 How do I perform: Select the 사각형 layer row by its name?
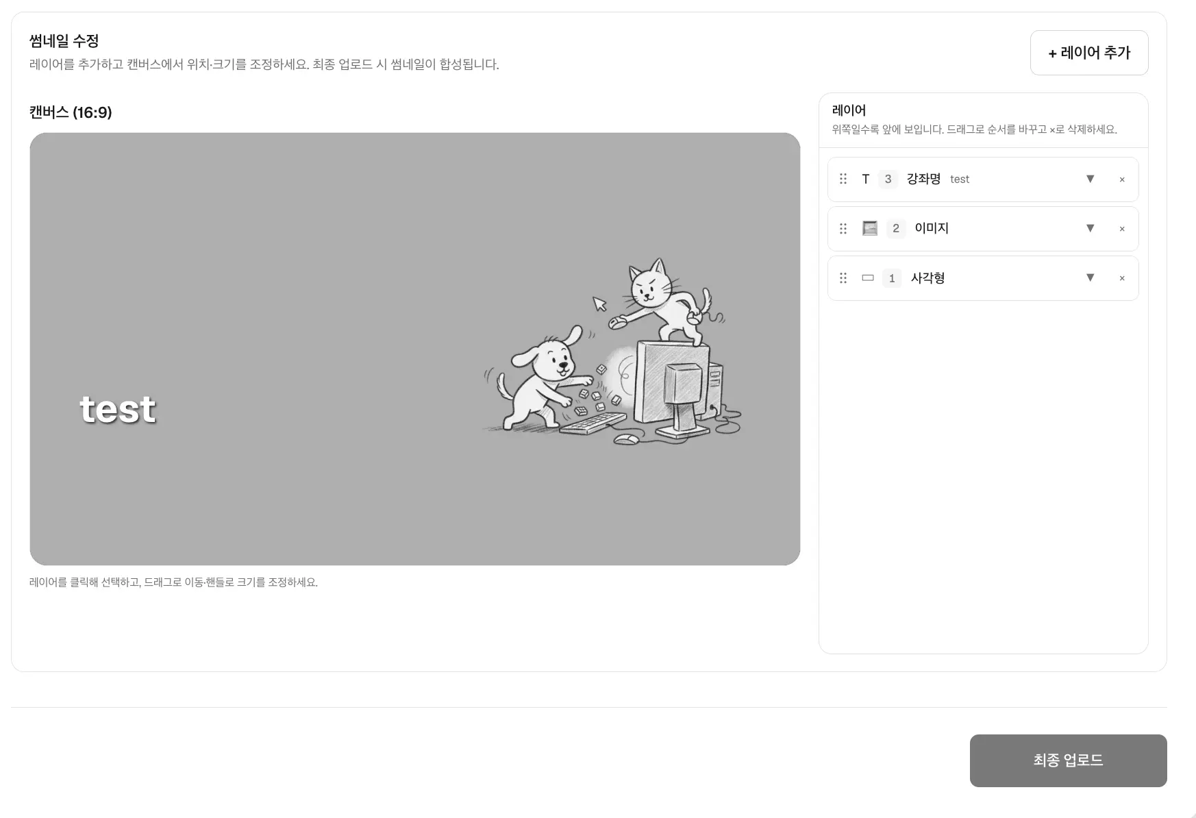(927, 277)
